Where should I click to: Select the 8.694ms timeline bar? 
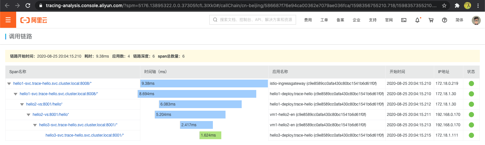click(x=197, y=94)
